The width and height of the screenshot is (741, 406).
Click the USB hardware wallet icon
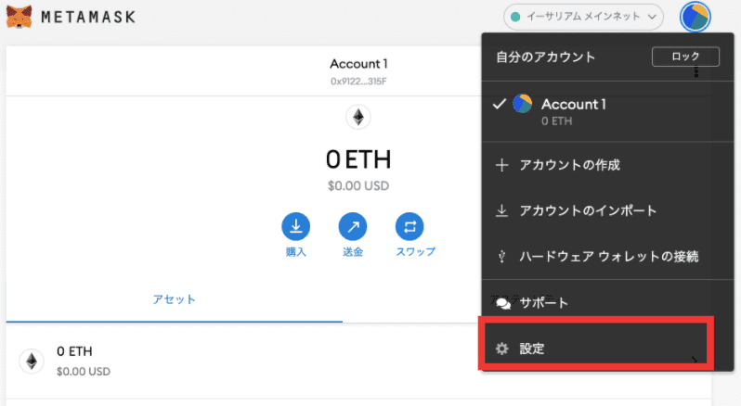pyautogui.click(x=501, y=257)
